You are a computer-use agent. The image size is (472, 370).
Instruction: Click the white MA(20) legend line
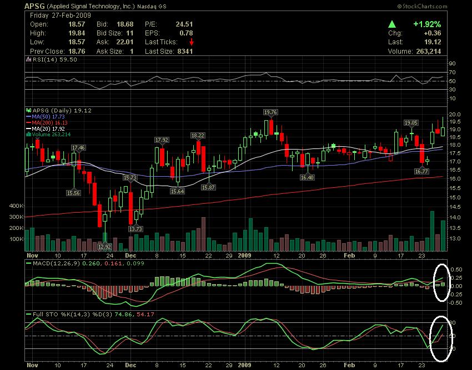[28, 129]
